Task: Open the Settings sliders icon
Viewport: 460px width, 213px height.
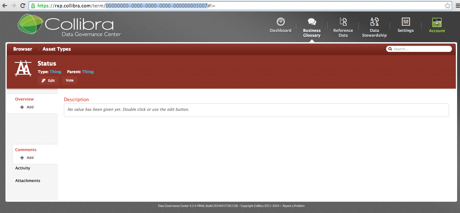Action: pos(406,22)
